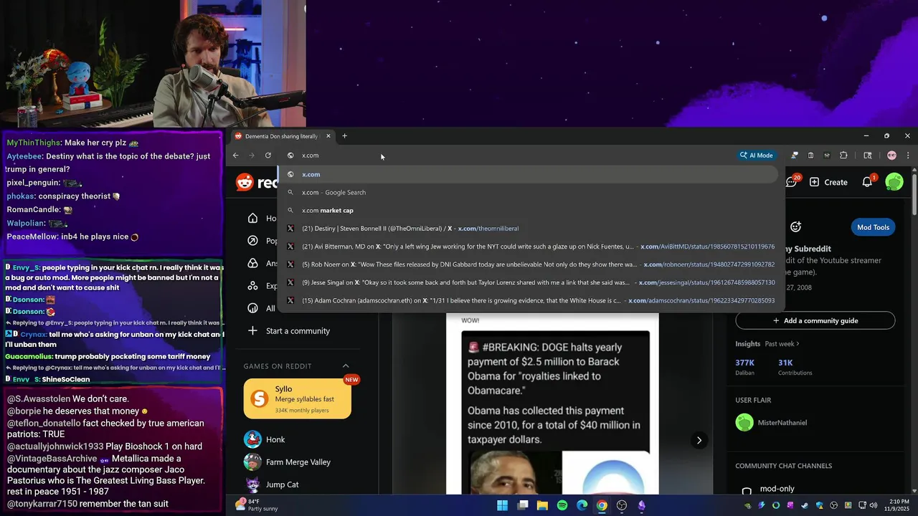Click the Create post button
This screenshot has width=918, height=516.
[x=828, y=182]
